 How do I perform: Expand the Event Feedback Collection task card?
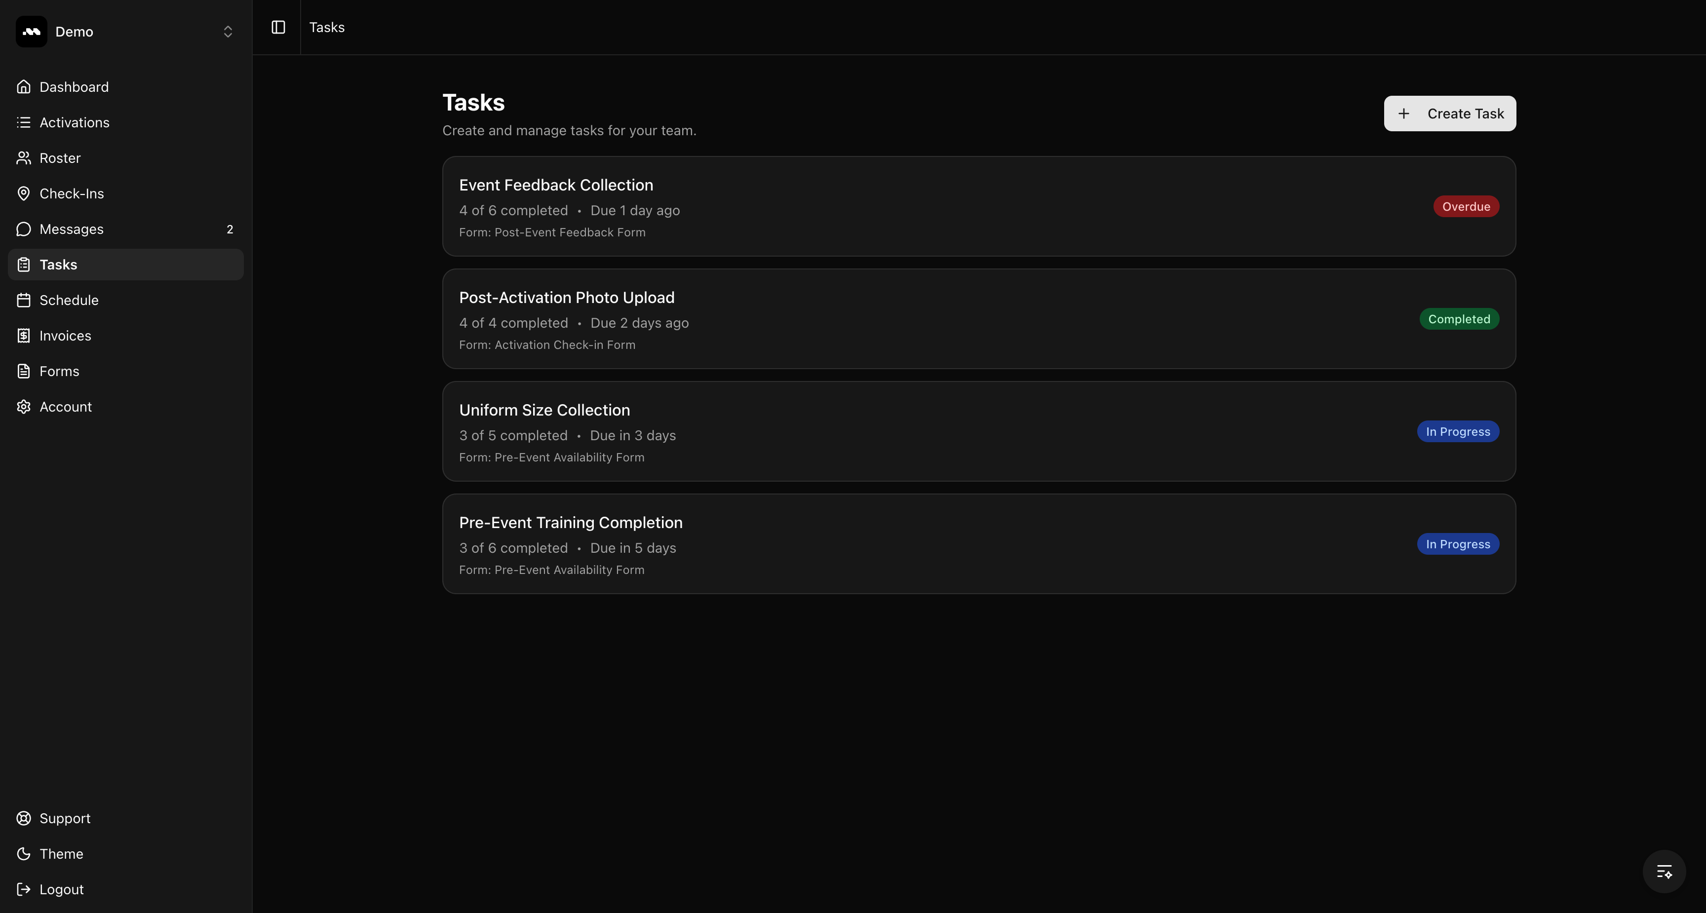pyautogui.click(x=979, y=207)
